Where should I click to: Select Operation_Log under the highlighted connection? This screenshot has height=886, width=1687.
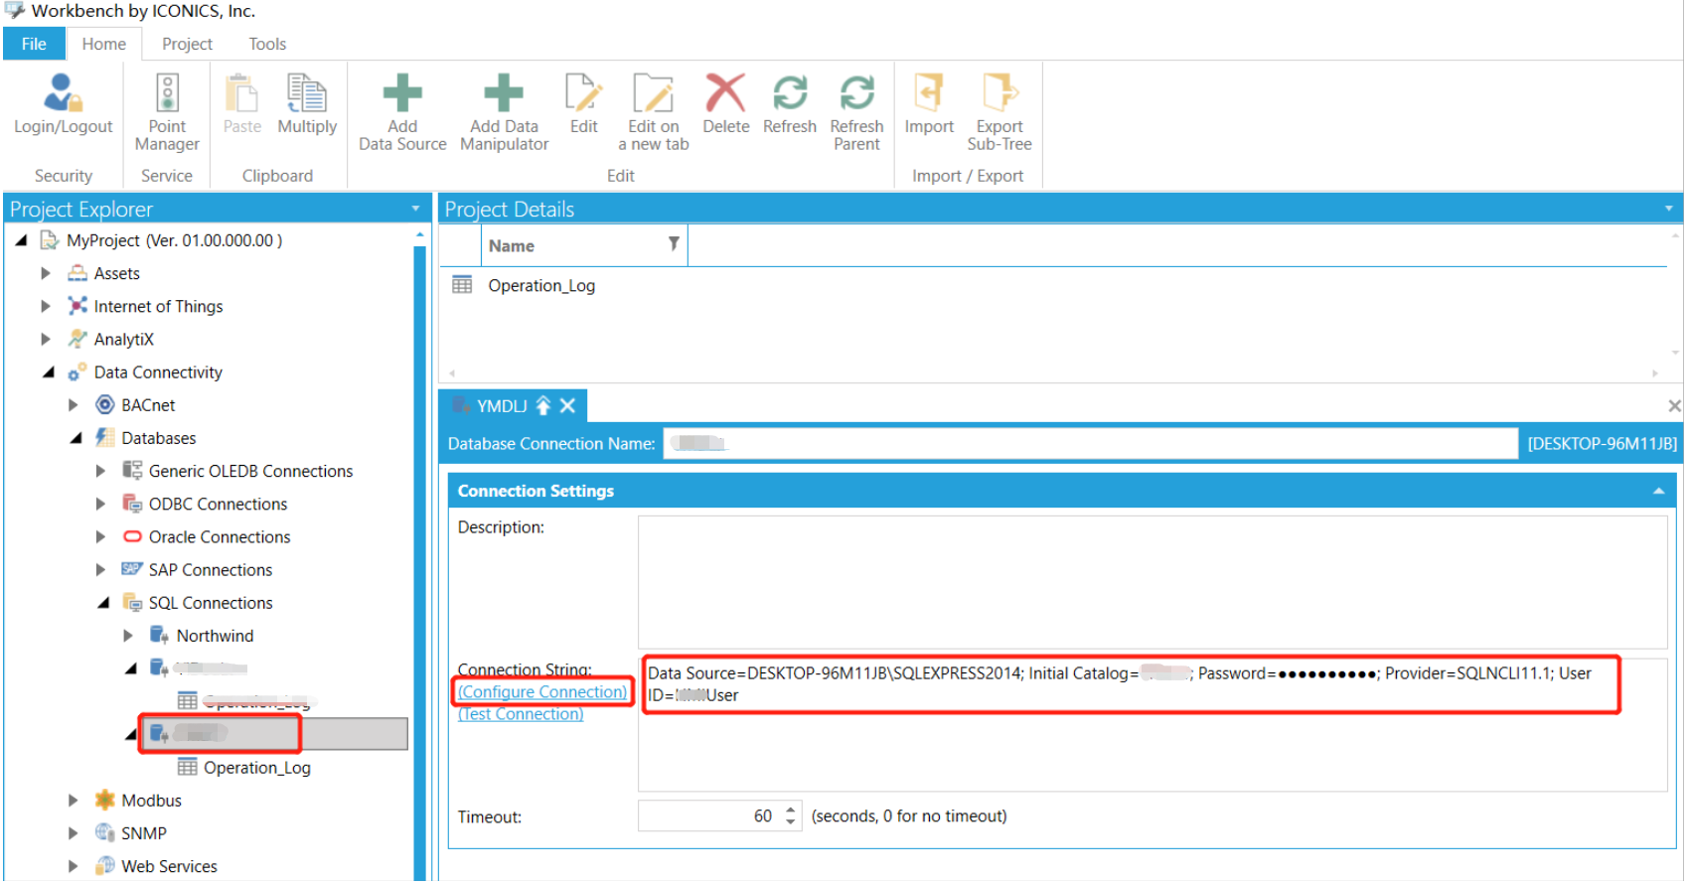tap(257, 768)
